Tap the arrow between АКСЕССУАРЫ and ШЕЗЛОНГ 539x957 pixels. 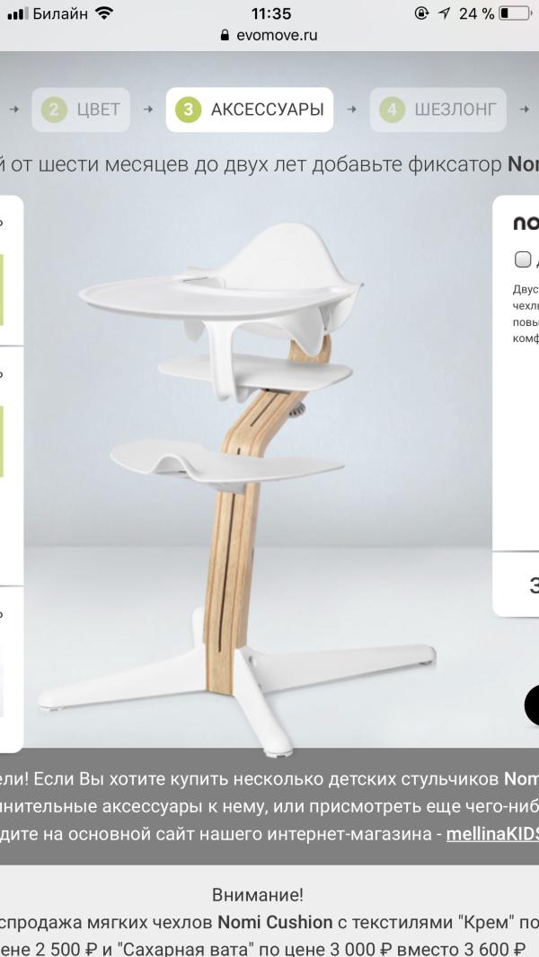point(351,110)
